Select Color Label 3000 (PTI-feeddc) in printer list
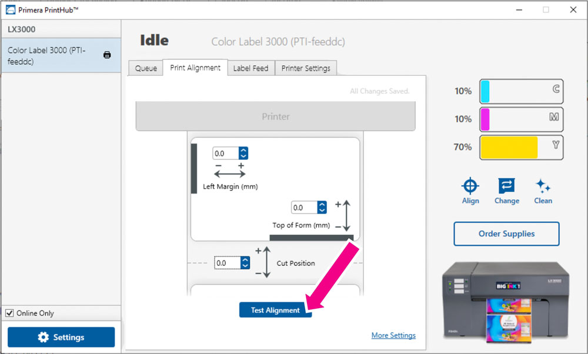The image size is (588, 354). coord(61,55)
